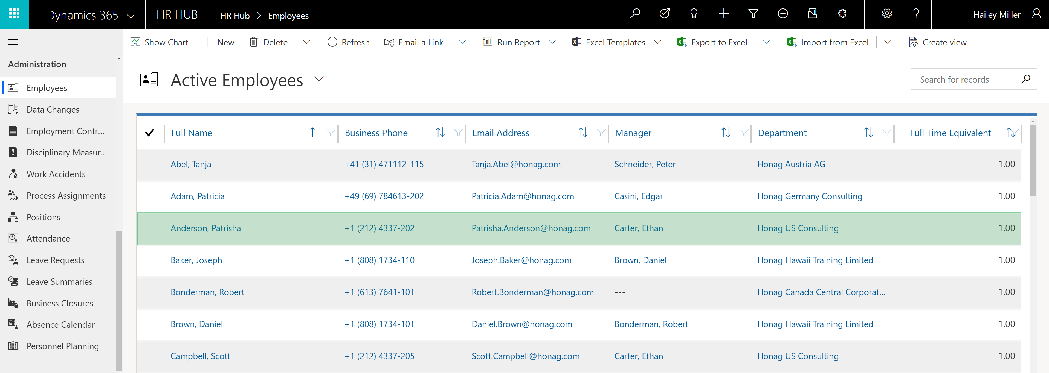Sort by Business Phone column arrows
The width and height of the screenshot is (1049, 373).
(x=440, y=133)
